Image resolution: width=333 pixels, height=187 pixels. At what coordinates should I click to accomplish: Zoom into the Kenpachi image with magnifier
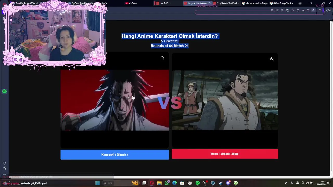[x=162, y=58]
